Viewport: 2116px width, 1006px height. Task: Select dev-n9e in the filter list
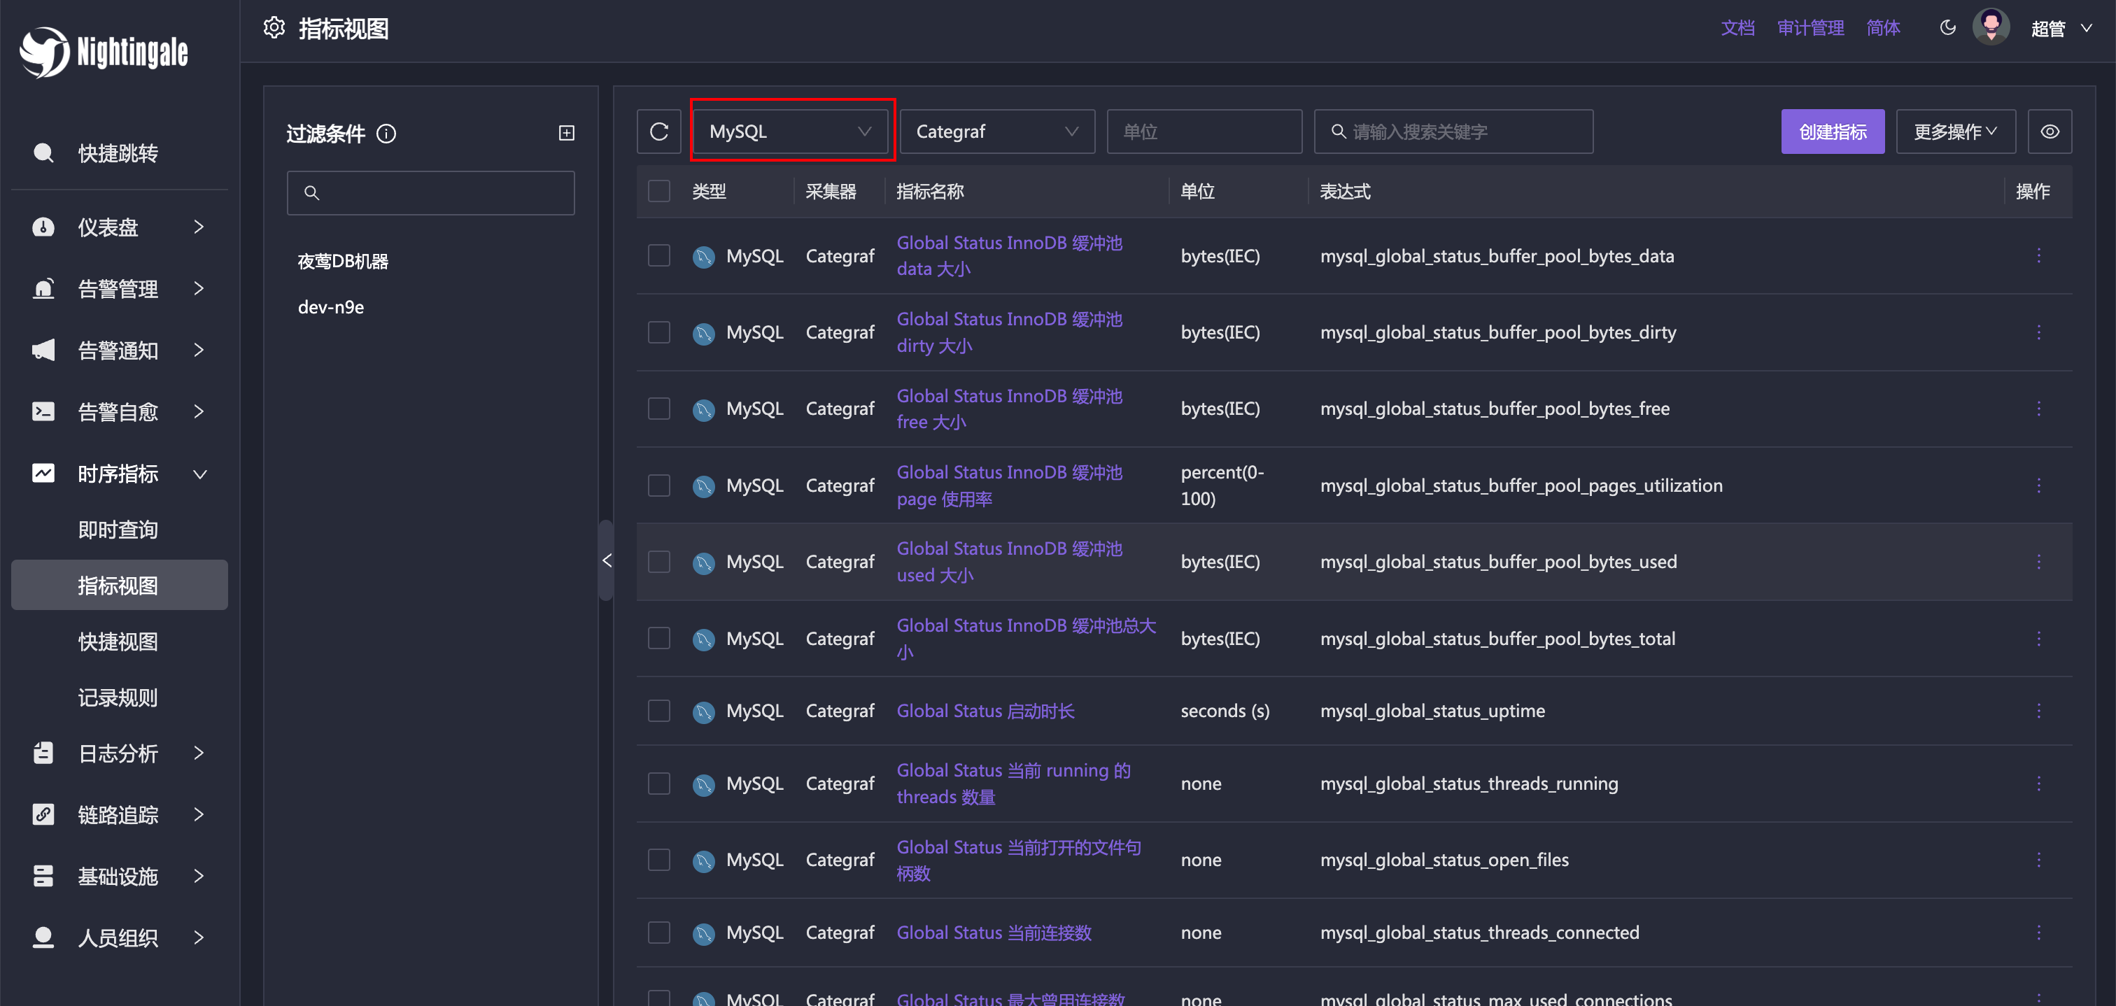point(331,306)
